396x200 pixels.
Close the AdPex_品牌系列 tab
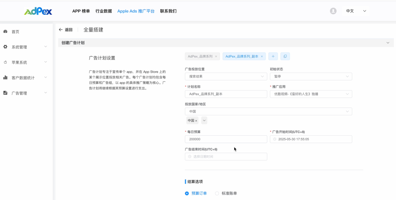216,57
